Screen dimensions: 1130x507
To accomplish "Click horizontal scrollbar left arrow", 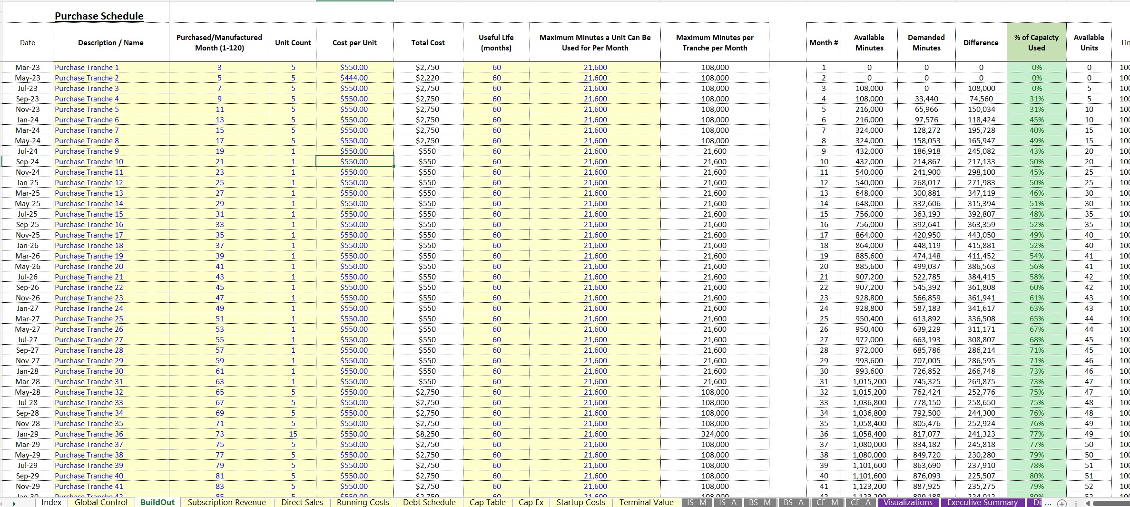I will [x=1088, y=503].
